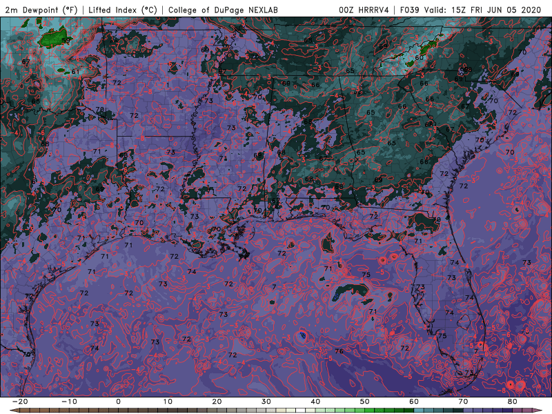Click the '50' label on the color scale
This screenshot has width=552, height=414.
tap(365, 402)
